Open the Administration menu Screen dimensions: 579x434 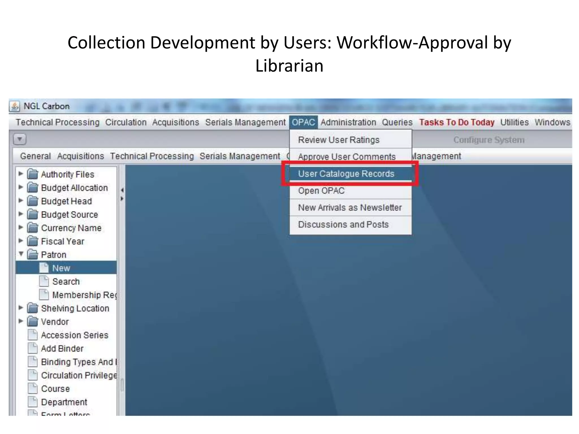click(x=348, y=122)
